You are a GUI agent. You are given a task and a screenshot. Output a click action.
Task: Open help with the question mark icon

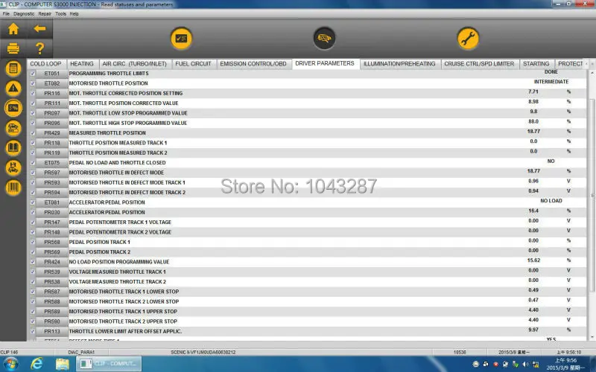coord(39,48)
